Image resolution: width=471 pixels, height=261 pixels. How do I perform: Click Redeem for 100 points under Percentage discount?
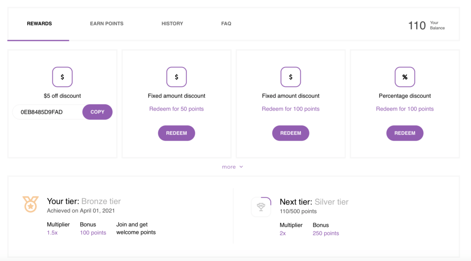[x=405, y=109]
